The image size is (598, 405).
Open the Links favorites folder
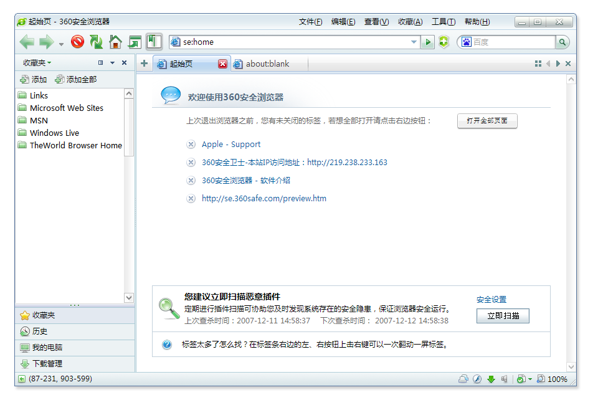pos(33,95)
